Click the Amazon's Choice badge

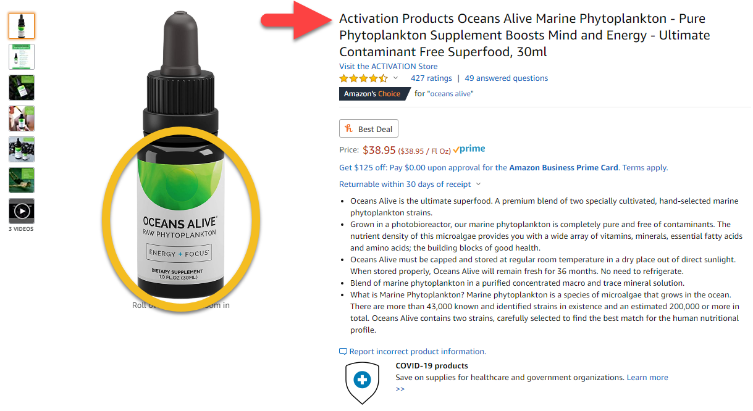tap(372, 94)
